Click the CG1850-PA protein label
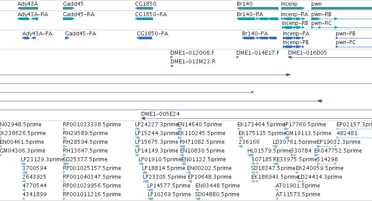This screenshot has width=372, height=201. coord(153,34)
